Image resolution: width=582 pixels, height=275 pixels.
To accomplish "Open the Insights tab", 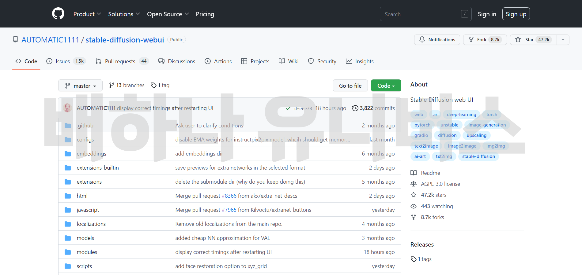I will click(360, 61).
